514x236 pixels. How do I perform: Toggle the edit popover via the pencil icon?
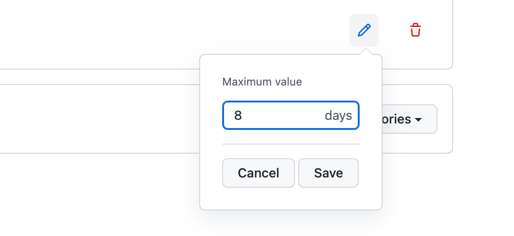364,30
